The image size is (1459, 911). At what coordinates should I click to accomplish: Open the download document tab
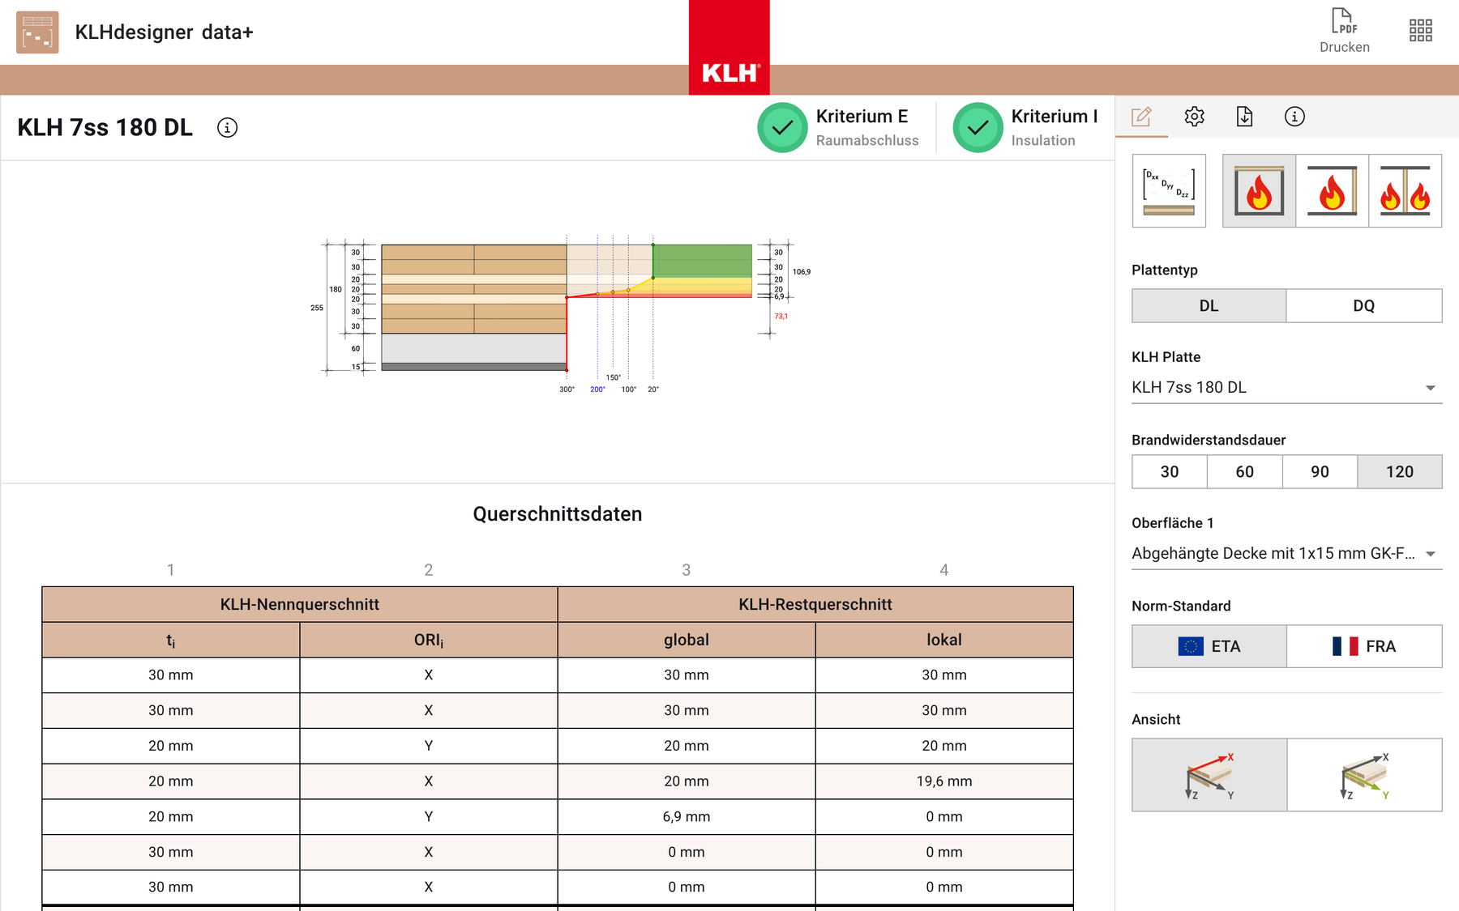coord(1244,117)
